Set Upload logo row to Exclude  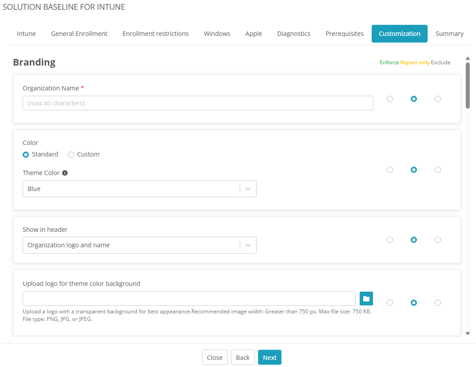(437, 303)
